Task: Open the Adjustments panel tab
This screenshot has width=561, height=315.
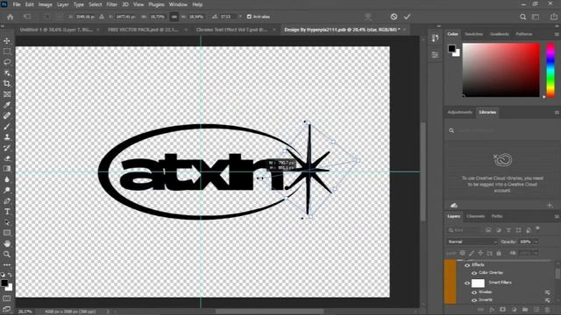Action: pyautogui.click(x=459, y=113)
